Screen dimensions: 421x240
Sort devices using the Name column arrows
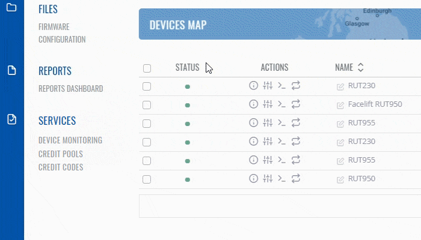point(360,68)
